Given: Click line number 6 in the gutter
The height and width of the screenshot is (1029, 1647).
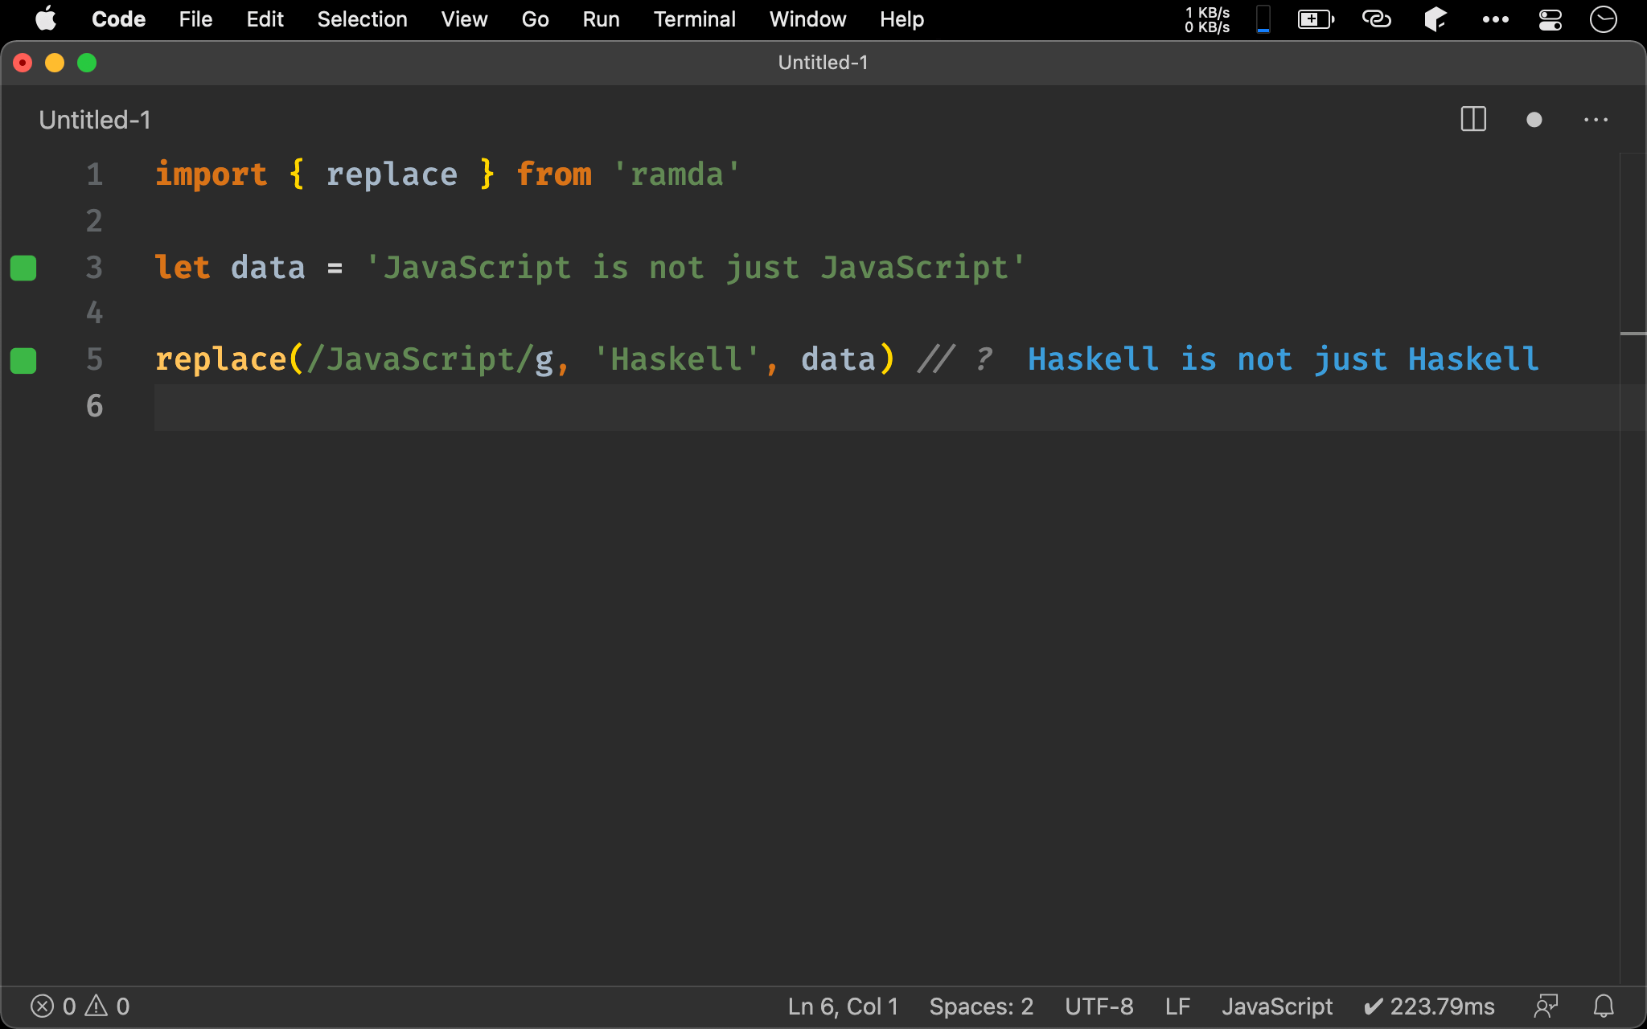Looking at the screenshot, I should click(95, 406).
